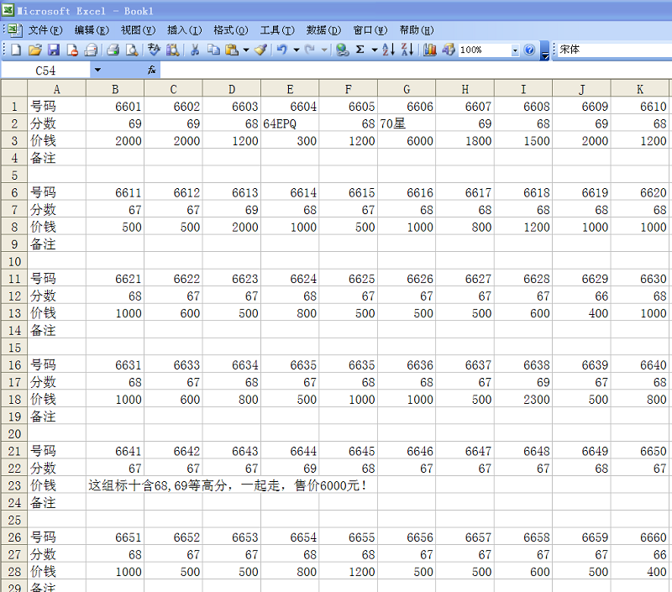Open the Chart Wizard icon

430,50
